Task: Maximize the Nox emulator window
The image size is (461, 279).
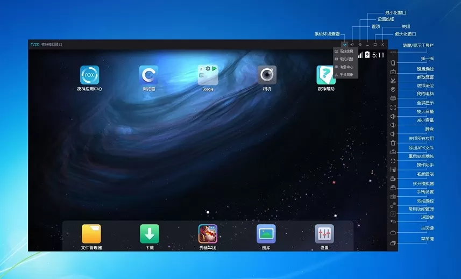Action: pos(375,44)
